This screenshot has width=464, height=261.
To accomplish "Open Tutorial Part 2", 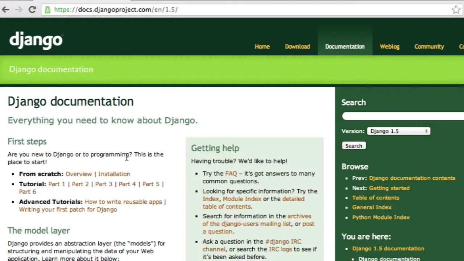I will [80, 184].
